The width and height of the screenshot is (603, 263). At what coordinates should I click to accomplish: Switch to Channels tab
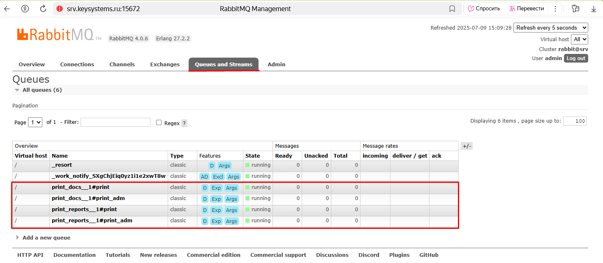tap(122, 64)
